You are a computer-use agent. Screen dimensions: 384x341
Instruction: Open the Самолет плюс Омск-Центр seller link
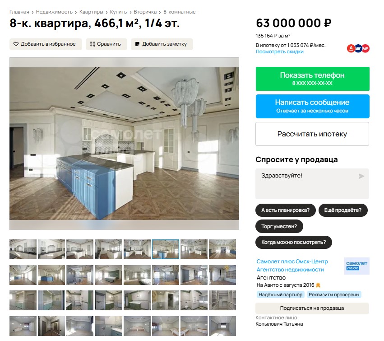point(292,262)
